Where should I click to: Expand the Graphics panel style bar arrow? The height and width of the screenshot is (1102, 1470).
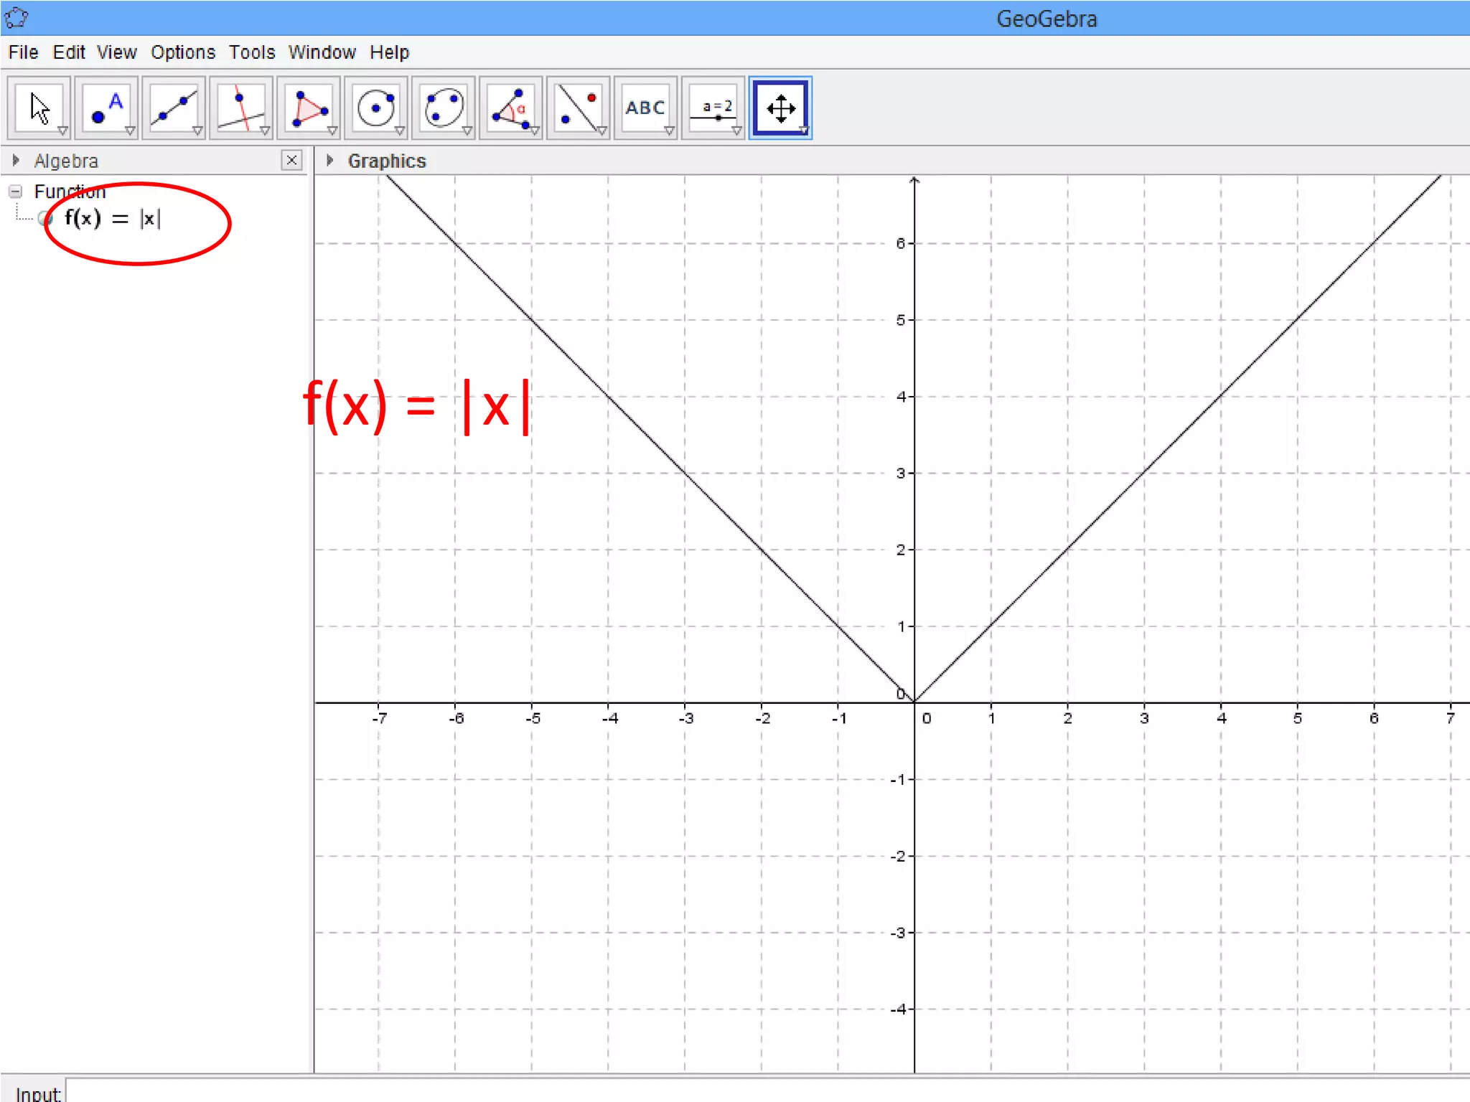(329, 160)
